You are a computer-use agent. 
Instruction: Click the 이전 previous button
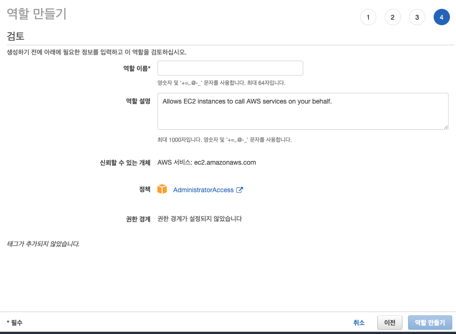pyautogui.click(x=390, y=322)
